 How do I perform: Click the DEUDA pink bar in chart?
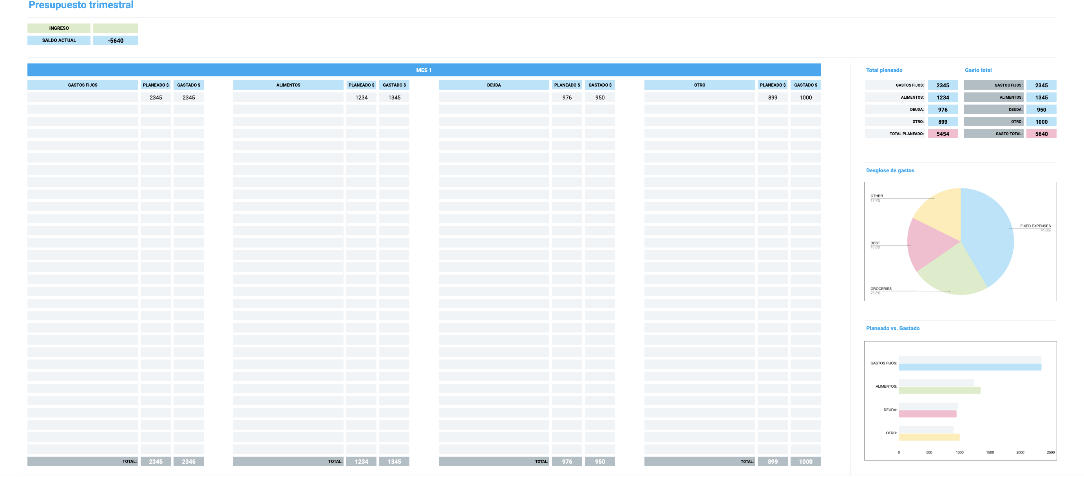927,414
